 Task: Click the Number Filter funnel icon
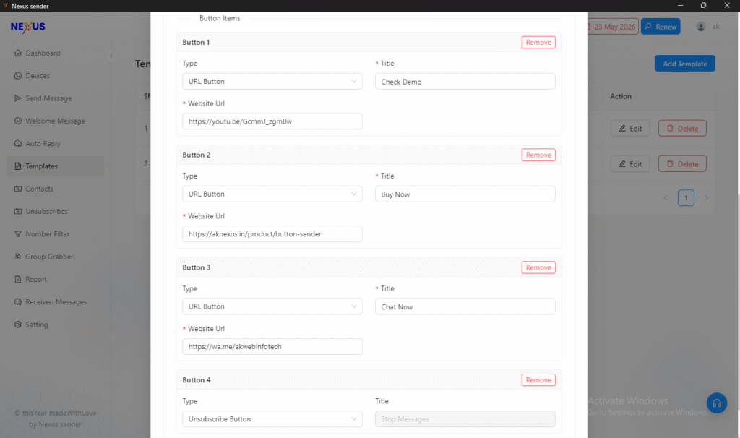pyautogui.click(x=18, y=234)
